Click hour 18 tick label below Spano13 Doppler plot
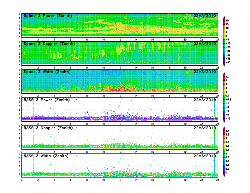 coord(169,68)
